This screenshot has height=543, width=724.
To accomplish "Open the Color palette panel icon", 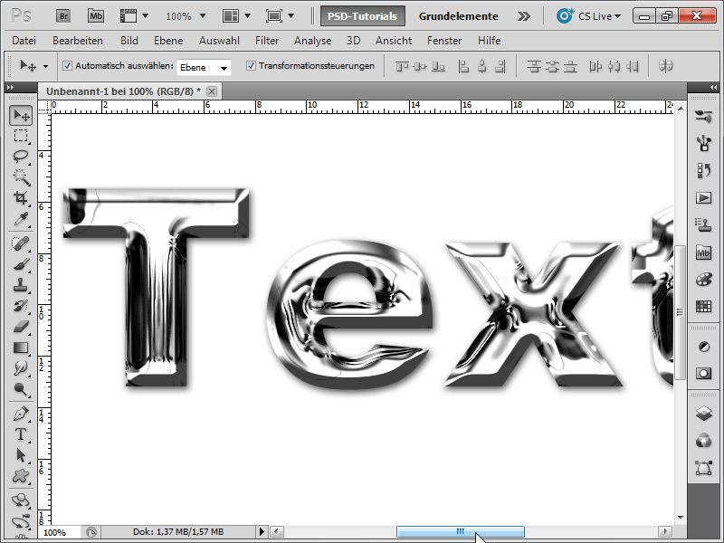I will 703,280.
